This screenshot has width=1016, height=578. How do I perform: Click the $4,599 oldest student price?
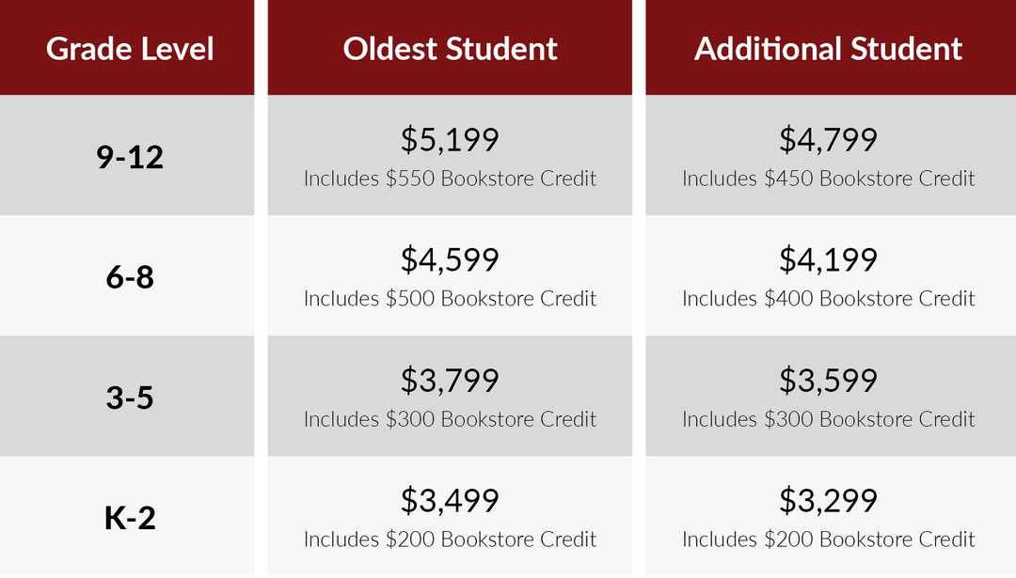point(450,259)
